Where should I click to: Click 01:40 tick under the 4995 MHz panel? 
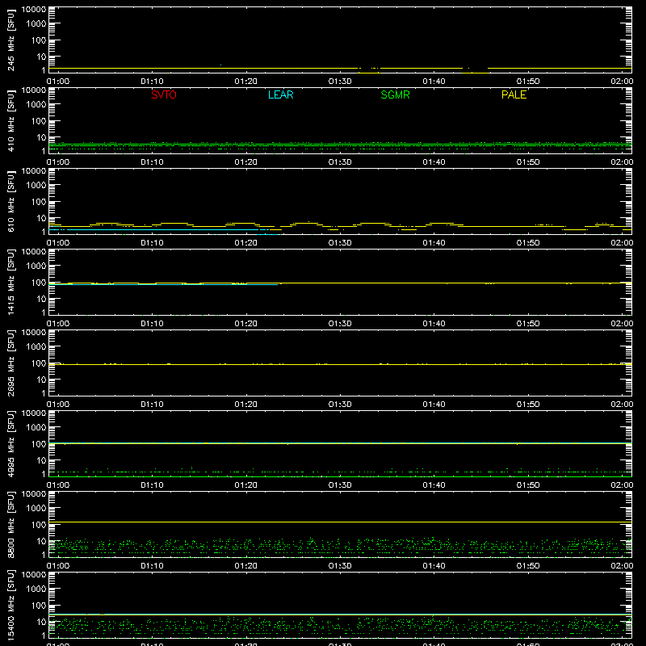click(434, 485)
